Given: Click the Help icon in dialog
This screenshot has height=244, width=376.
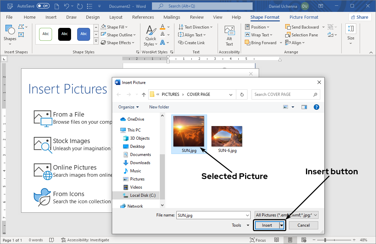Looking at the screenshot, I should coord(316,107).
